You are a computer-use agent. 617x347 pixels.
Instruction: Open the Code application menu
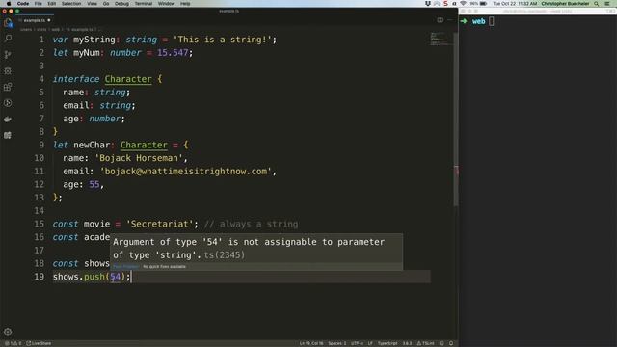(23, 4)
